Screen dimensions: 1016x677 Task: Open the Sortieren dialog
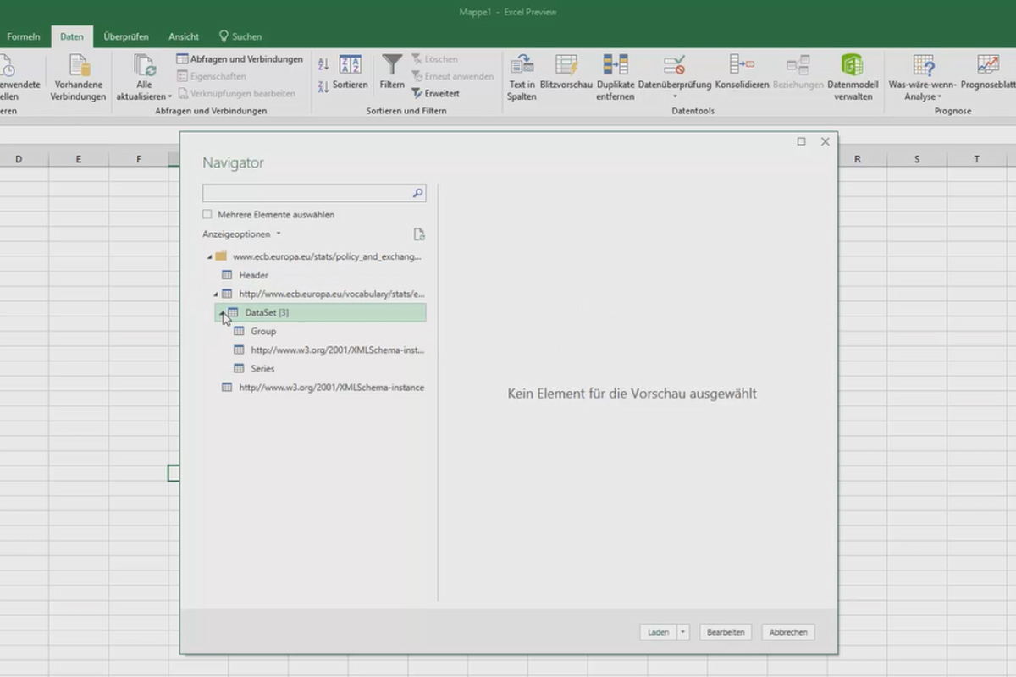[350, 73]
